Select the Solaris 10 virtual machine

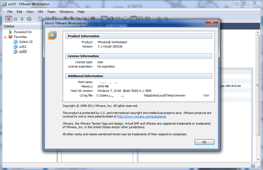pyautogui.click(x=26, y=42)
